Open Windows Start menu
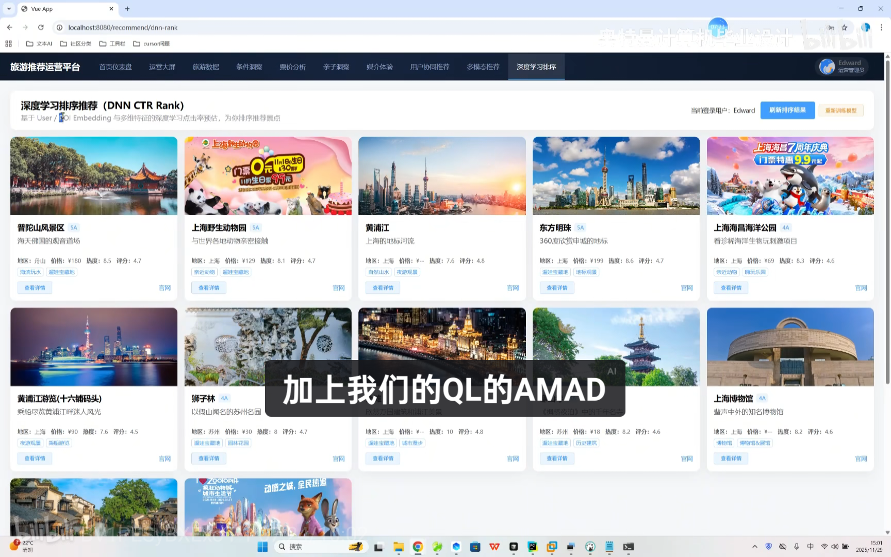The image size is (891, 557). (x=262, y=547)
